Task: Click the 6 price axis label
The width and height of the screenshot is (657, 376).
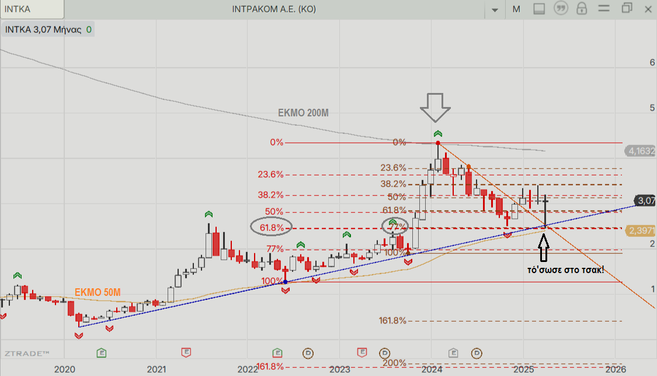Action: (x=652, y=63)
